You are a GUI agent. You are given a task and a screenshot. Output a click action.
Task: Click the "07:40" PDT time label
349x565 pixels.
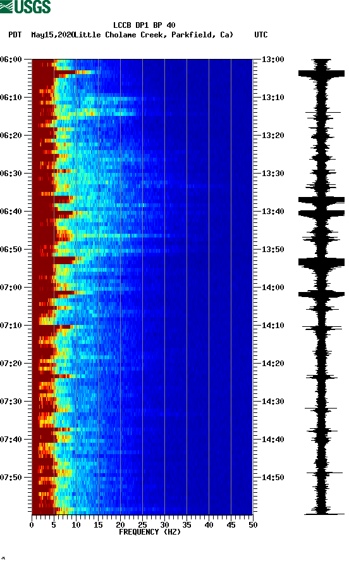[11, 440]
